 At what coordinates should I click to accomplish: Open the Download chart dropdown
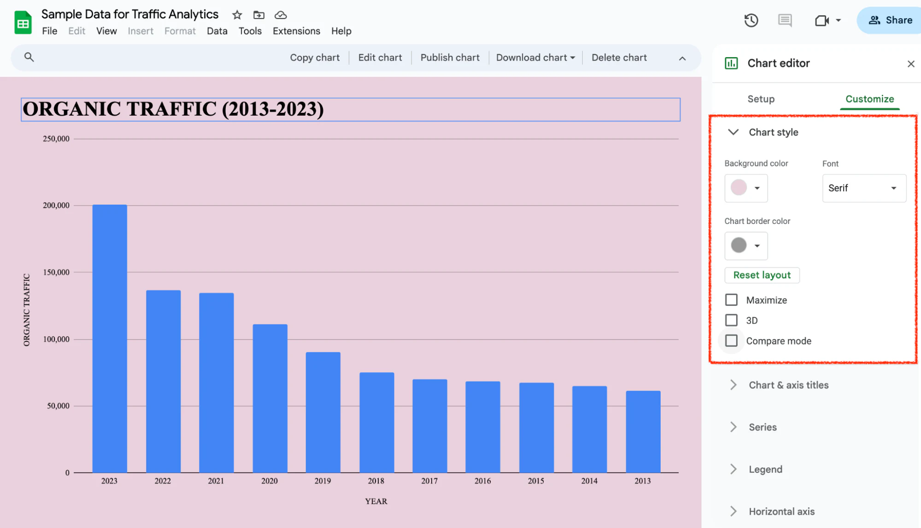click(x=535, y=58)
